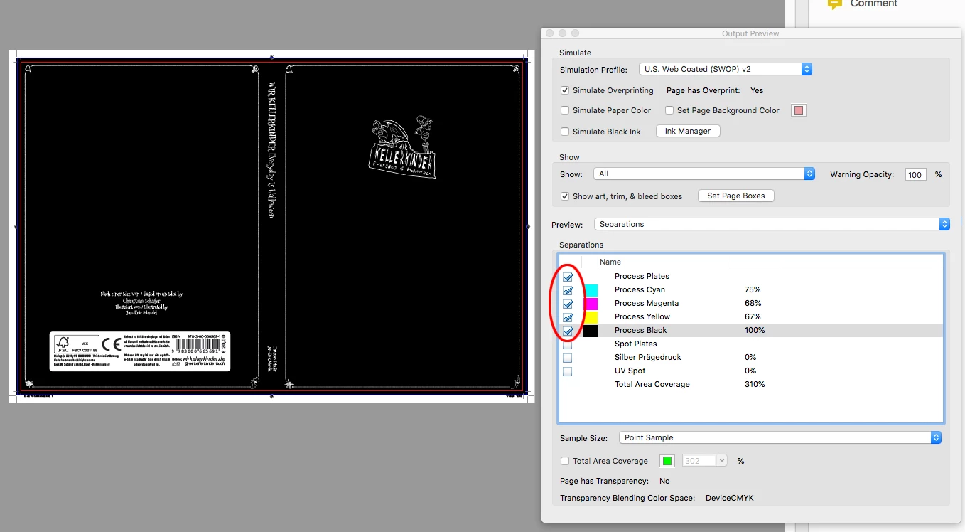Select the Process Cyan row name
Screen dimensions: 965x532
pos(640,289)
